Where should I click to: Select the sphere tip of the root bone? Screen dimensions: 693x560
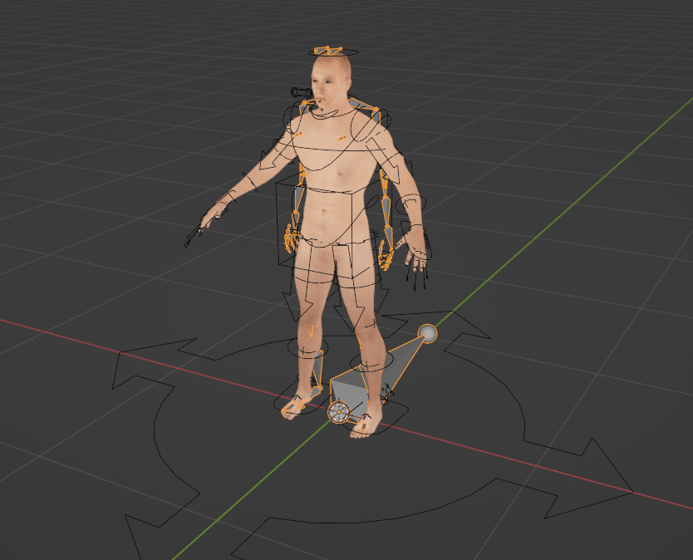coord(427,333)
